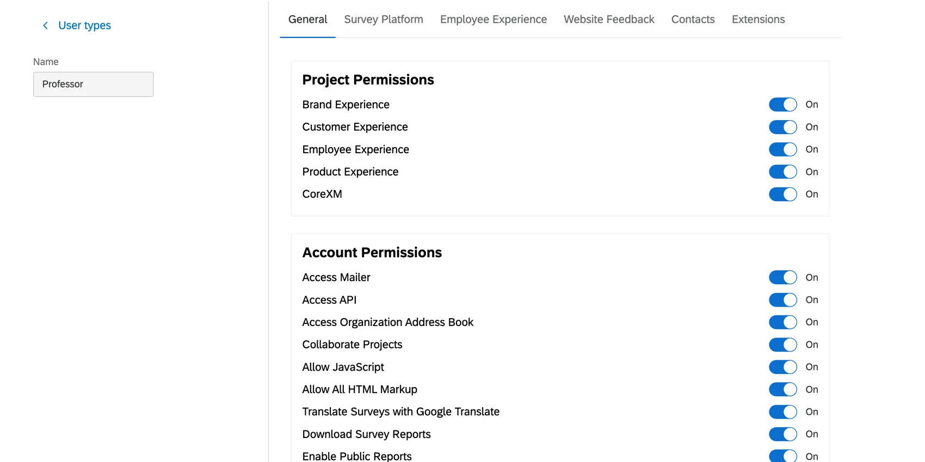Toggle off Brand Experience project permission
The width and height of the screenshot is (925, 462).
pyautogui.click(x=782, y=104)
